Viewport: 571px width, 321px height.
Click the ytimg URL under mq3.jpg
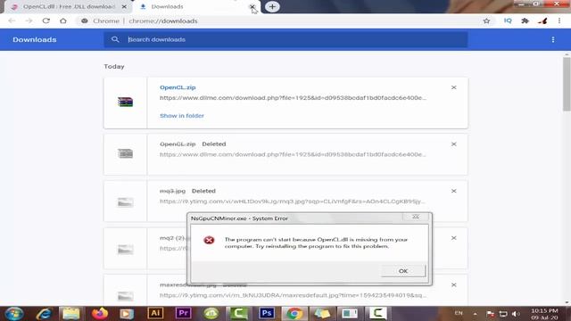click(x=292, y=202)
